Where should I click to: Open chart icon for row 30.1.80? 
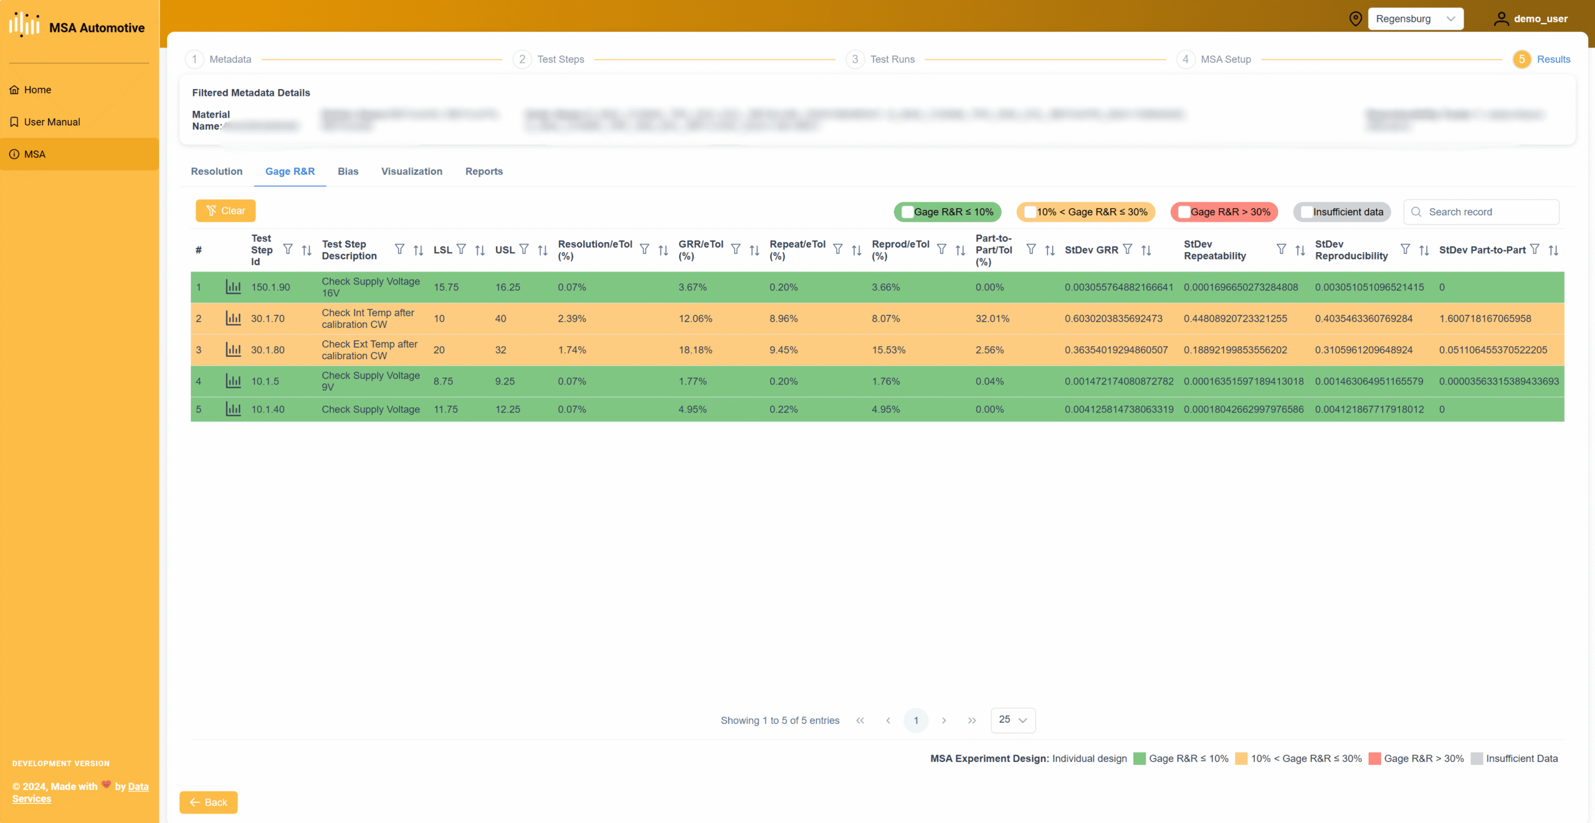point(233,350)
